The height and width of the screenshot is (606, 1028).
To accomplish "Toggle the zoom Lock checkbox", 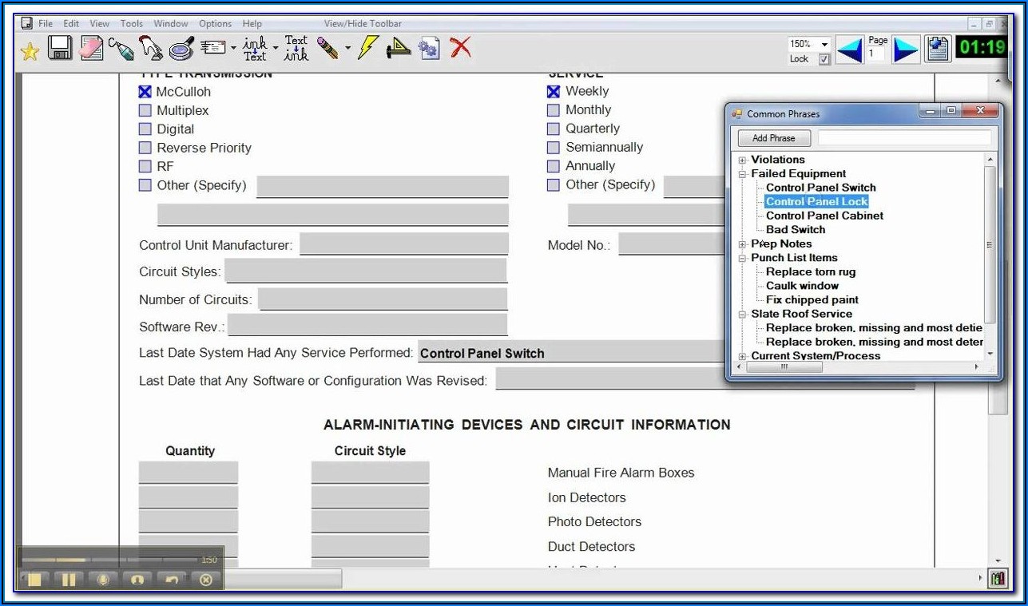I will pyautogui.click(x=824, y=59).
